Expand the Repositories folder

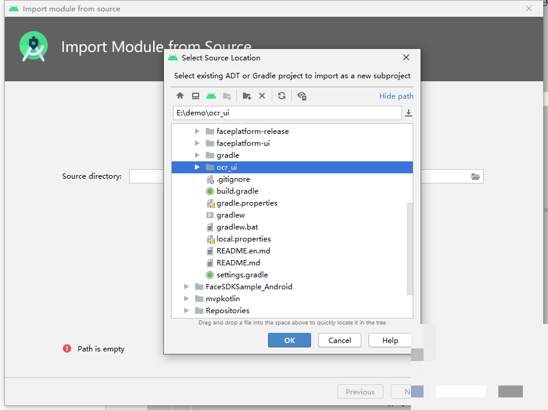tap(186, 310)
